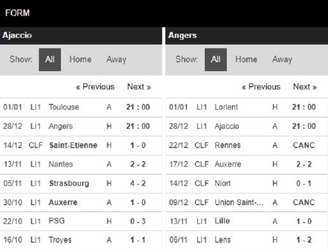Open the Niort 0 - 1 match row
Viewport: 328px width, 252px height.
[x=246, y=184]
